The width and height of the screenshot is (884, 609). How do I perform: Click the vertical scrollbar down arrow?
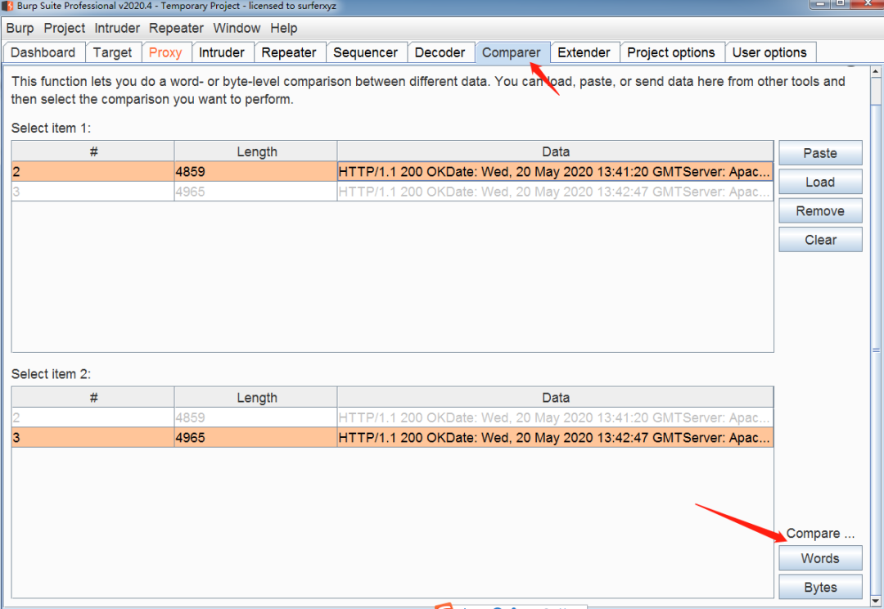(876, 601)
